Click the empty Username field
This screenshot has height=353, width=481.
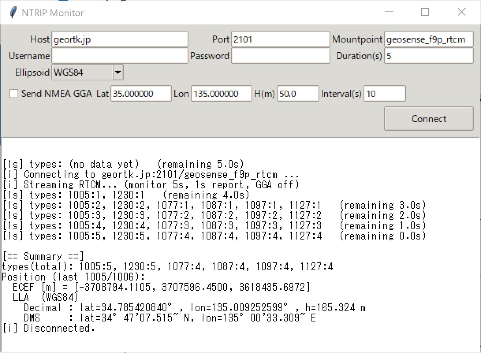(120, 56)
